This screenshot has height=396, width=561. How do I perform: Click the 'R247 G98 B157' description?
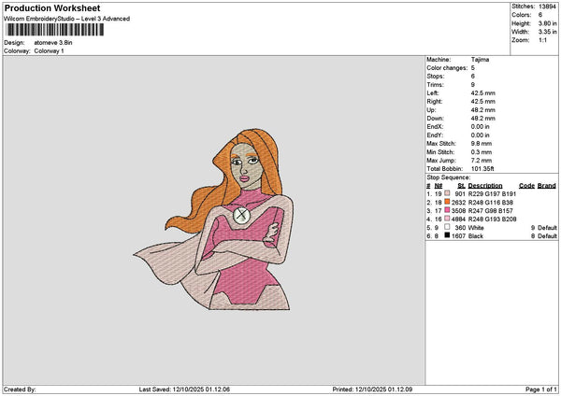point(491,211)
